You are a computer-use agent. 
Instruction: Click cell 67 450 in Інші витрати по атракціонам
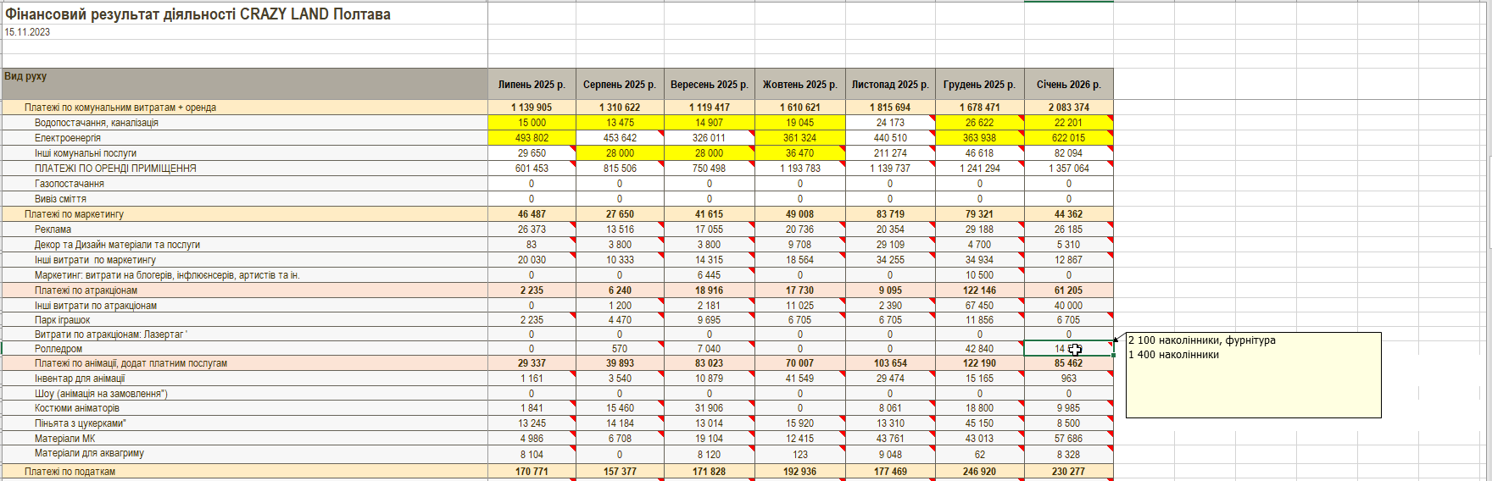click(x=980, y=306)
